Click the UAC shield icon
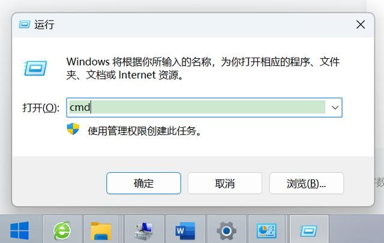384x243 pixels. pos(73,129)
